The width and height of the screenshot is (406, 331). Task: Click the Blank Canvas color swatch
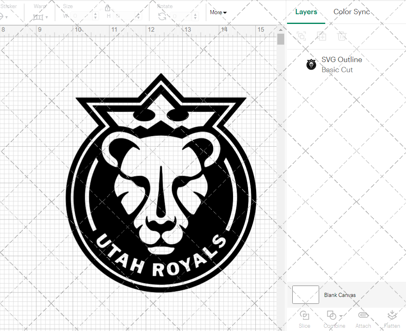pyautogui.click(x=306, y=295)
